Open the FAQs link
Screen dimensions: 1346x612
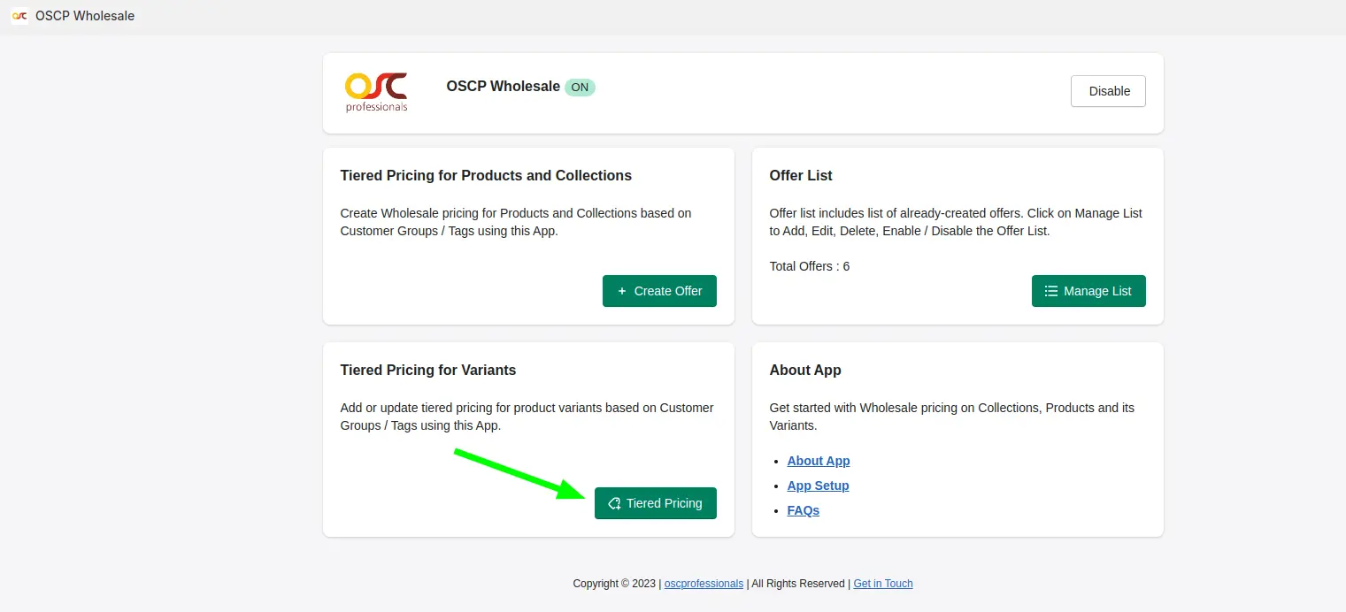coord(804,510)
